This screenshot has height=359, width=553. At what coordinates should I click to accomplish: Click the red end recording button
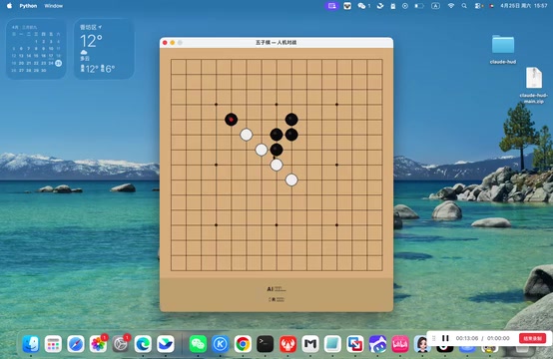pyautogui.click(x=533, y=338)
